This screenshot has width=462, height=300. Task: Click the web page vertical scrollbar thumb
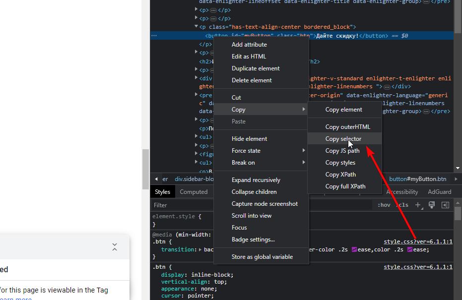pos(145,169)
